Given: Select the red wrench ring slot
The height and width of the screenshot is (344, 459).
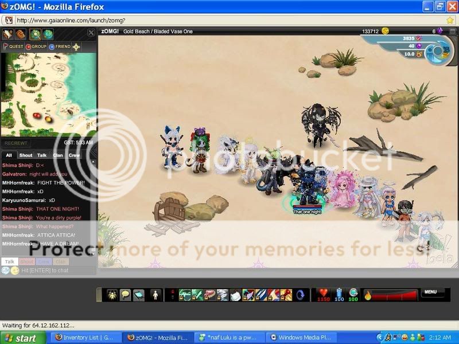Looking at the screenshot, I should [286, 295].
